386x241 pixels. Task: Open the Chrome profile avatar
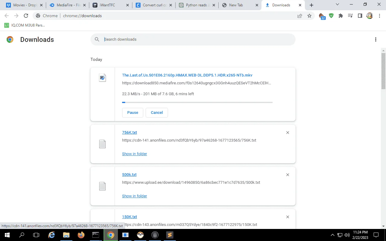[370, 16]
